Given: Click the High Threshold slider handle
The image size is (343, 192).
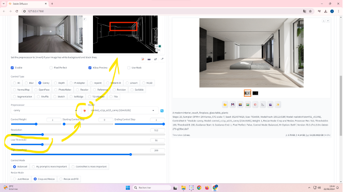Looking at the screenshot, I should (x=131, y=155).
